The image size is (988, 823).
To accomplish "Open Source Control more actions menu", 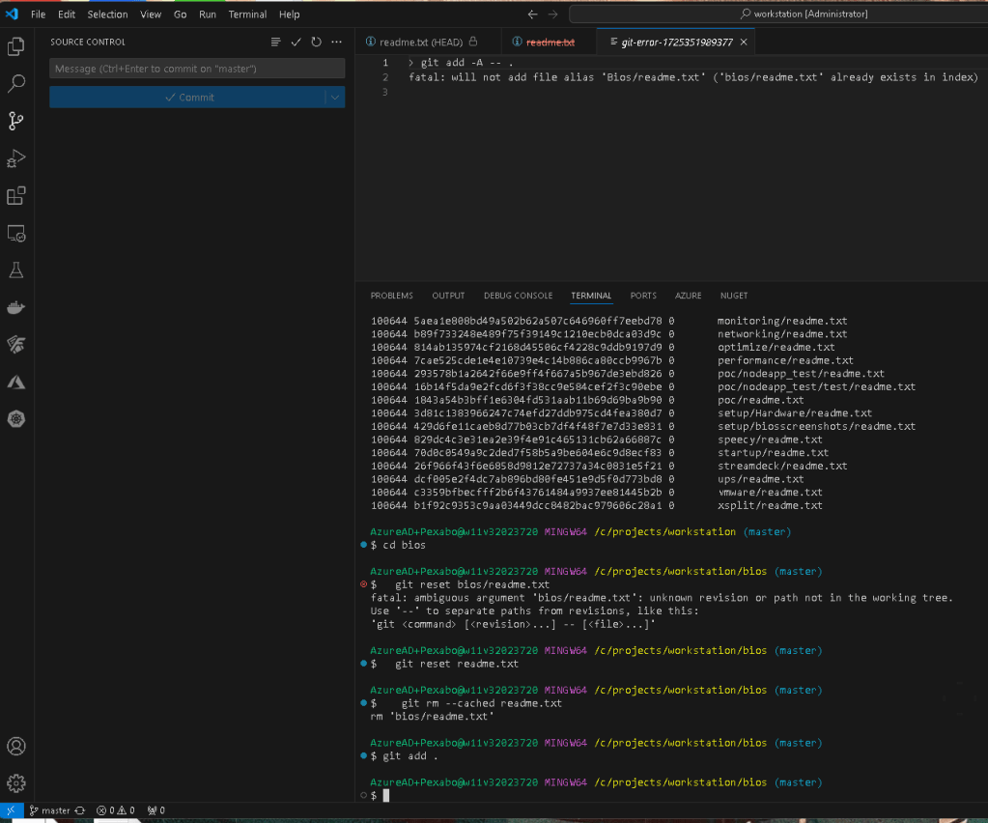I will click(x=336, y=42).
